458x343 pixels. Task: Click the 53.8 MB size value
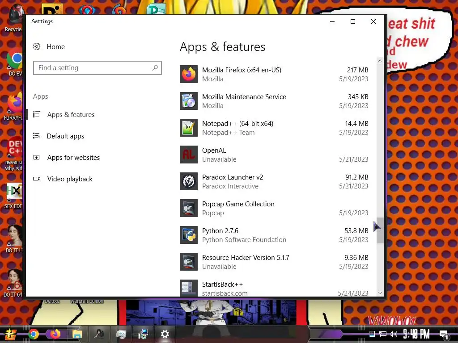pos(356,231)
